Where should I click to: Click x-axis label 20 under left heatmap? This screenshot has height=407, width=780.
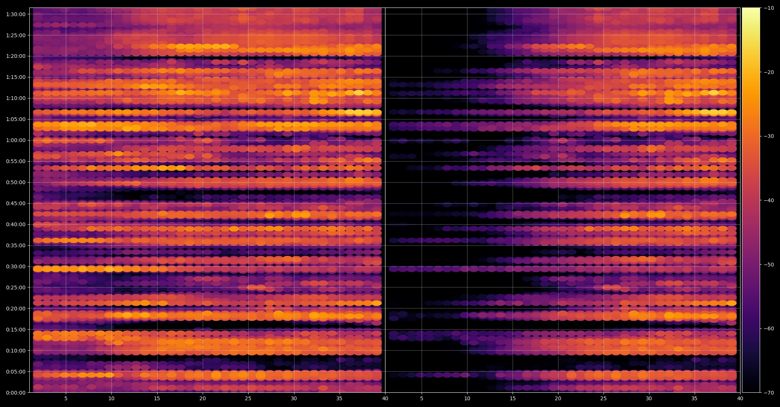(203, 398)
